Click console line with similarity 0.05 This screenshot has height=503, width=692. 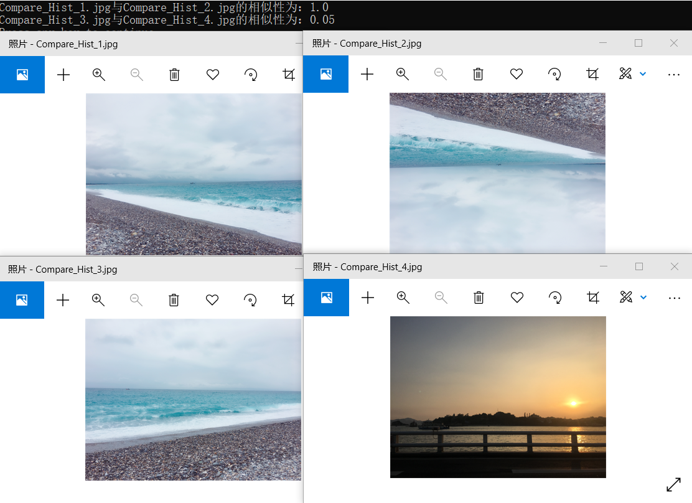(x=167, y=20)
